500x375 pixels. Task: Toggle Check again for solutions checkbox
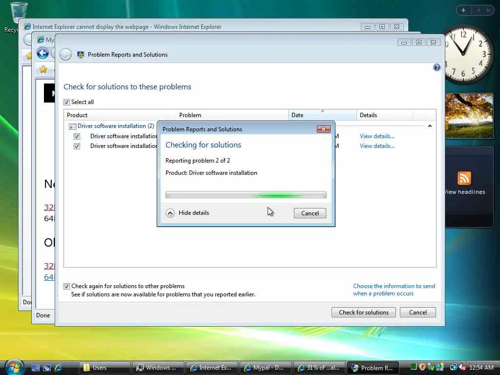[66, 286]
